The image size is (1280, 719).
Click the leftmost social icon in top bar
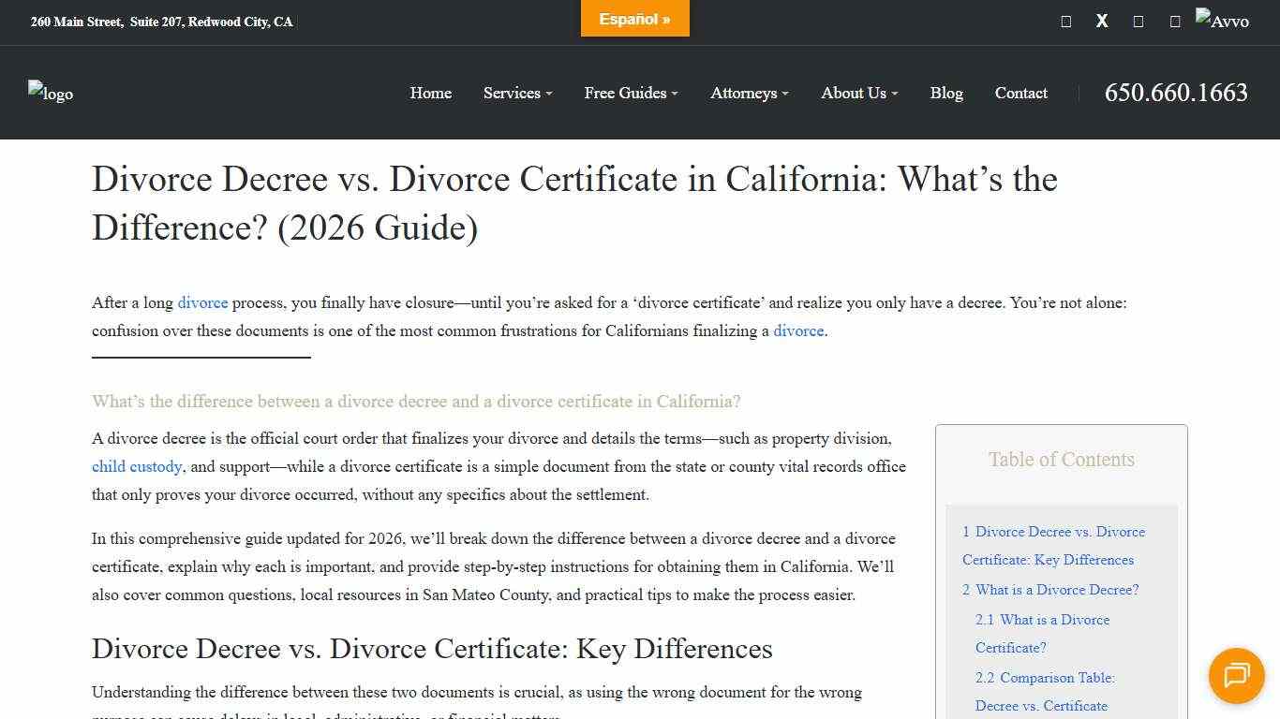[1065, 21]
